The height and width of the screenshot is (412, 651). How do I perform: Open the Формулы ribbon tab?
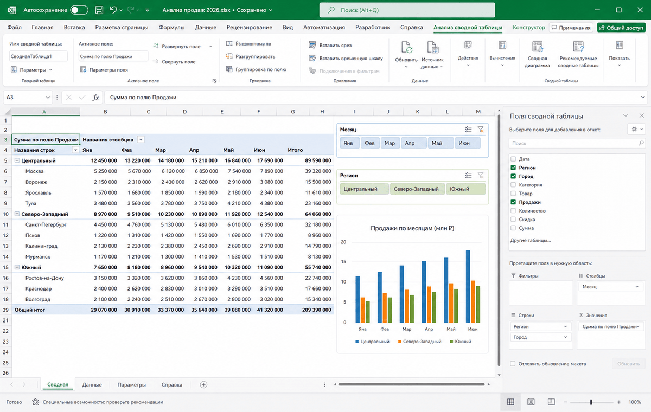pyautogui.click(x=171, y=28)
